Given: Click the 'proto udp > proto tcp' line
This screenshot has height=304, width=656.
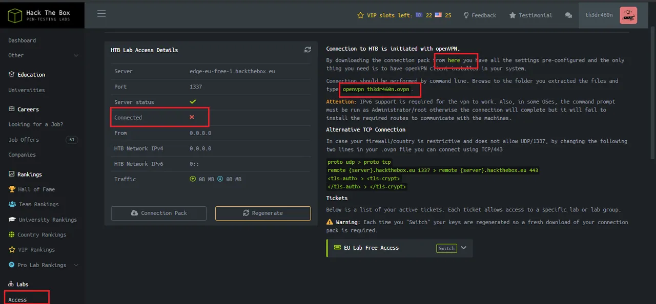Looking at the screenshot, I should click(359, 162).
